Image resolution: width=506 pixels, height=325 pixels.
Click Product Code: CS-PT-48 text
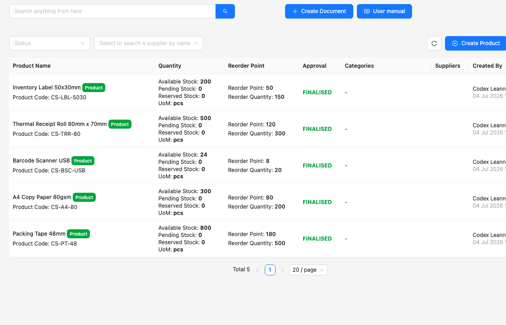(45, 243)
